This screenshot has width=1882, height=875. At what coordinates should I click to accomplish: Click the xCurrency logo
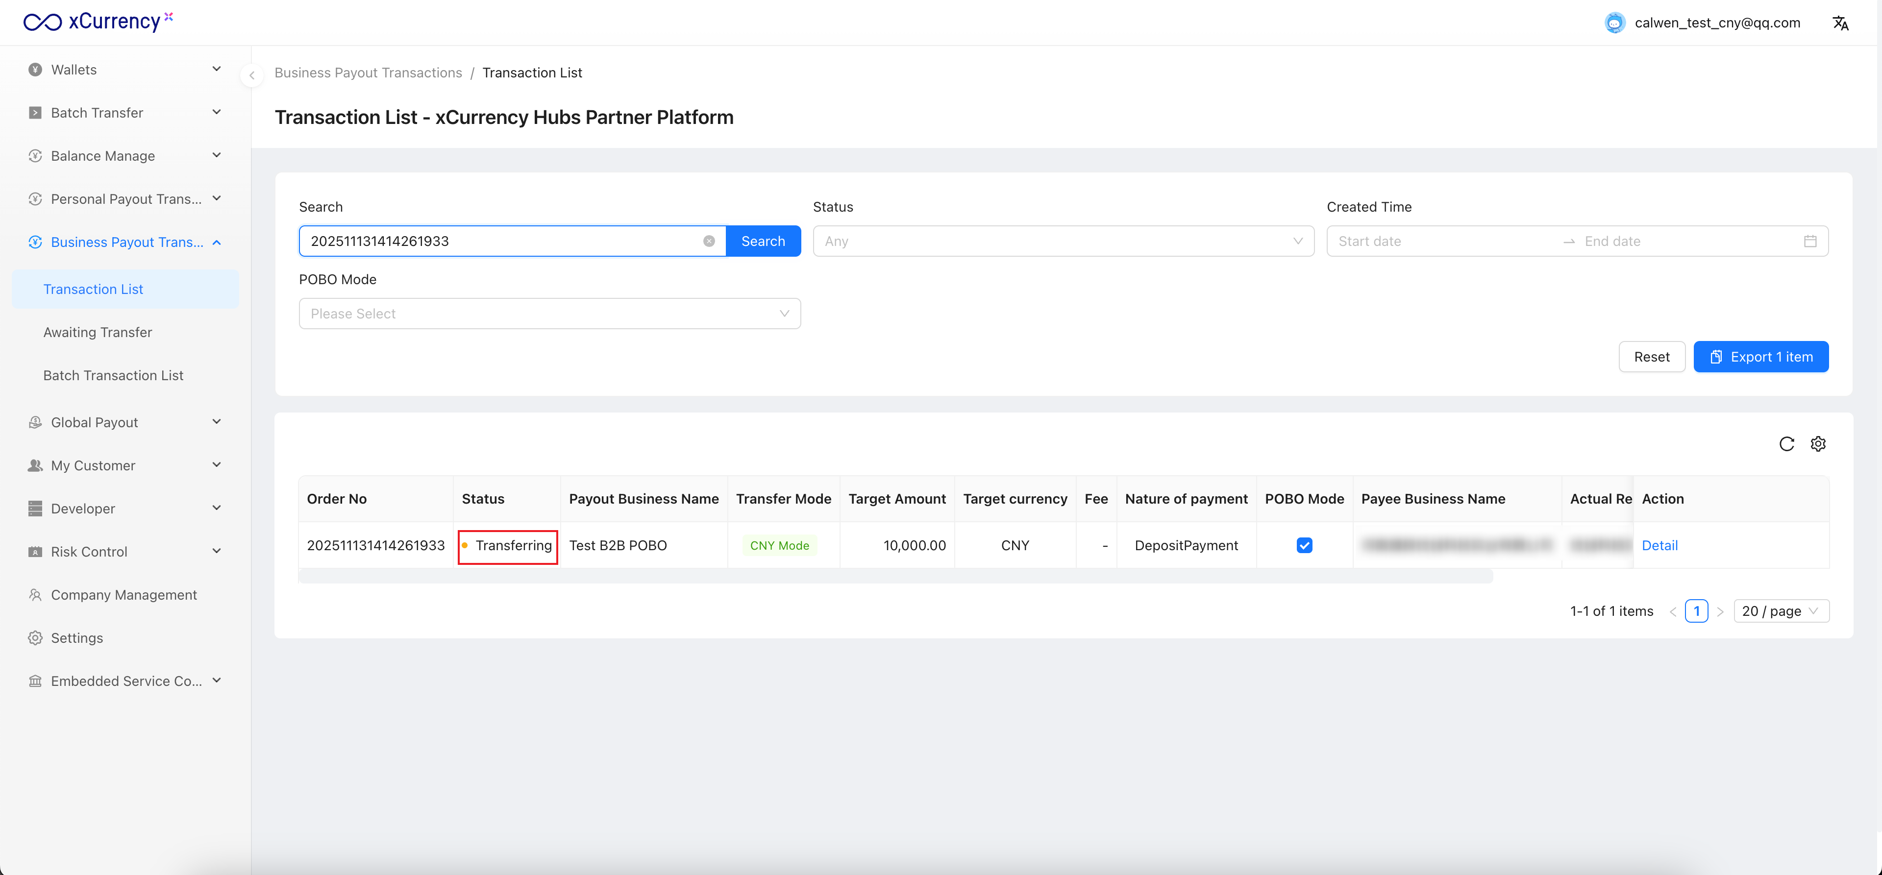click(x=98, y=22)
